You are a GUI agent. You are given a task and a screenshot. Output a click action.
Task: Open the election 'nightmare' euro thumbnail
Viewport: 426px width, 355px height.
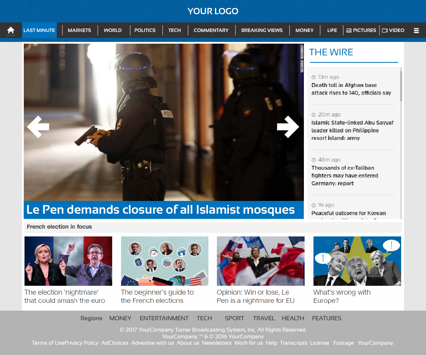(68, 261)
